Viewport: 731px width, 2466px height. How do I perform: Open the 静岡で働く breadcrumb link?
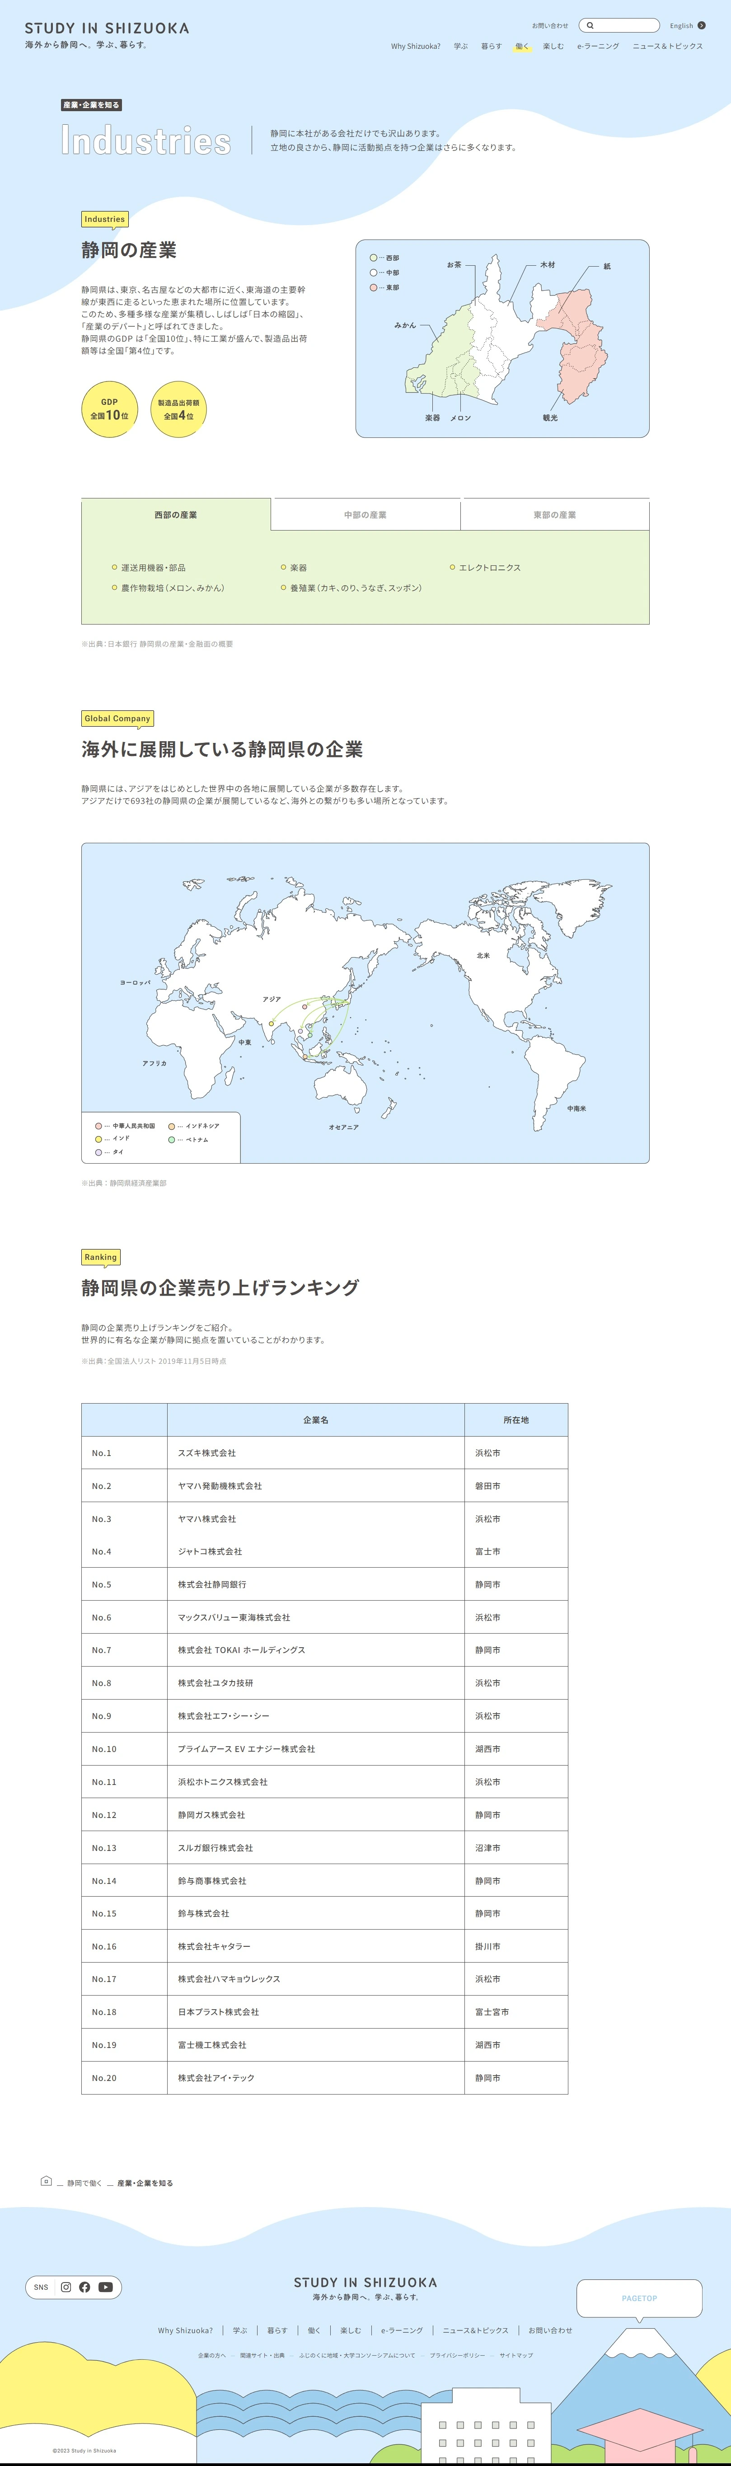pos(84,2184)
